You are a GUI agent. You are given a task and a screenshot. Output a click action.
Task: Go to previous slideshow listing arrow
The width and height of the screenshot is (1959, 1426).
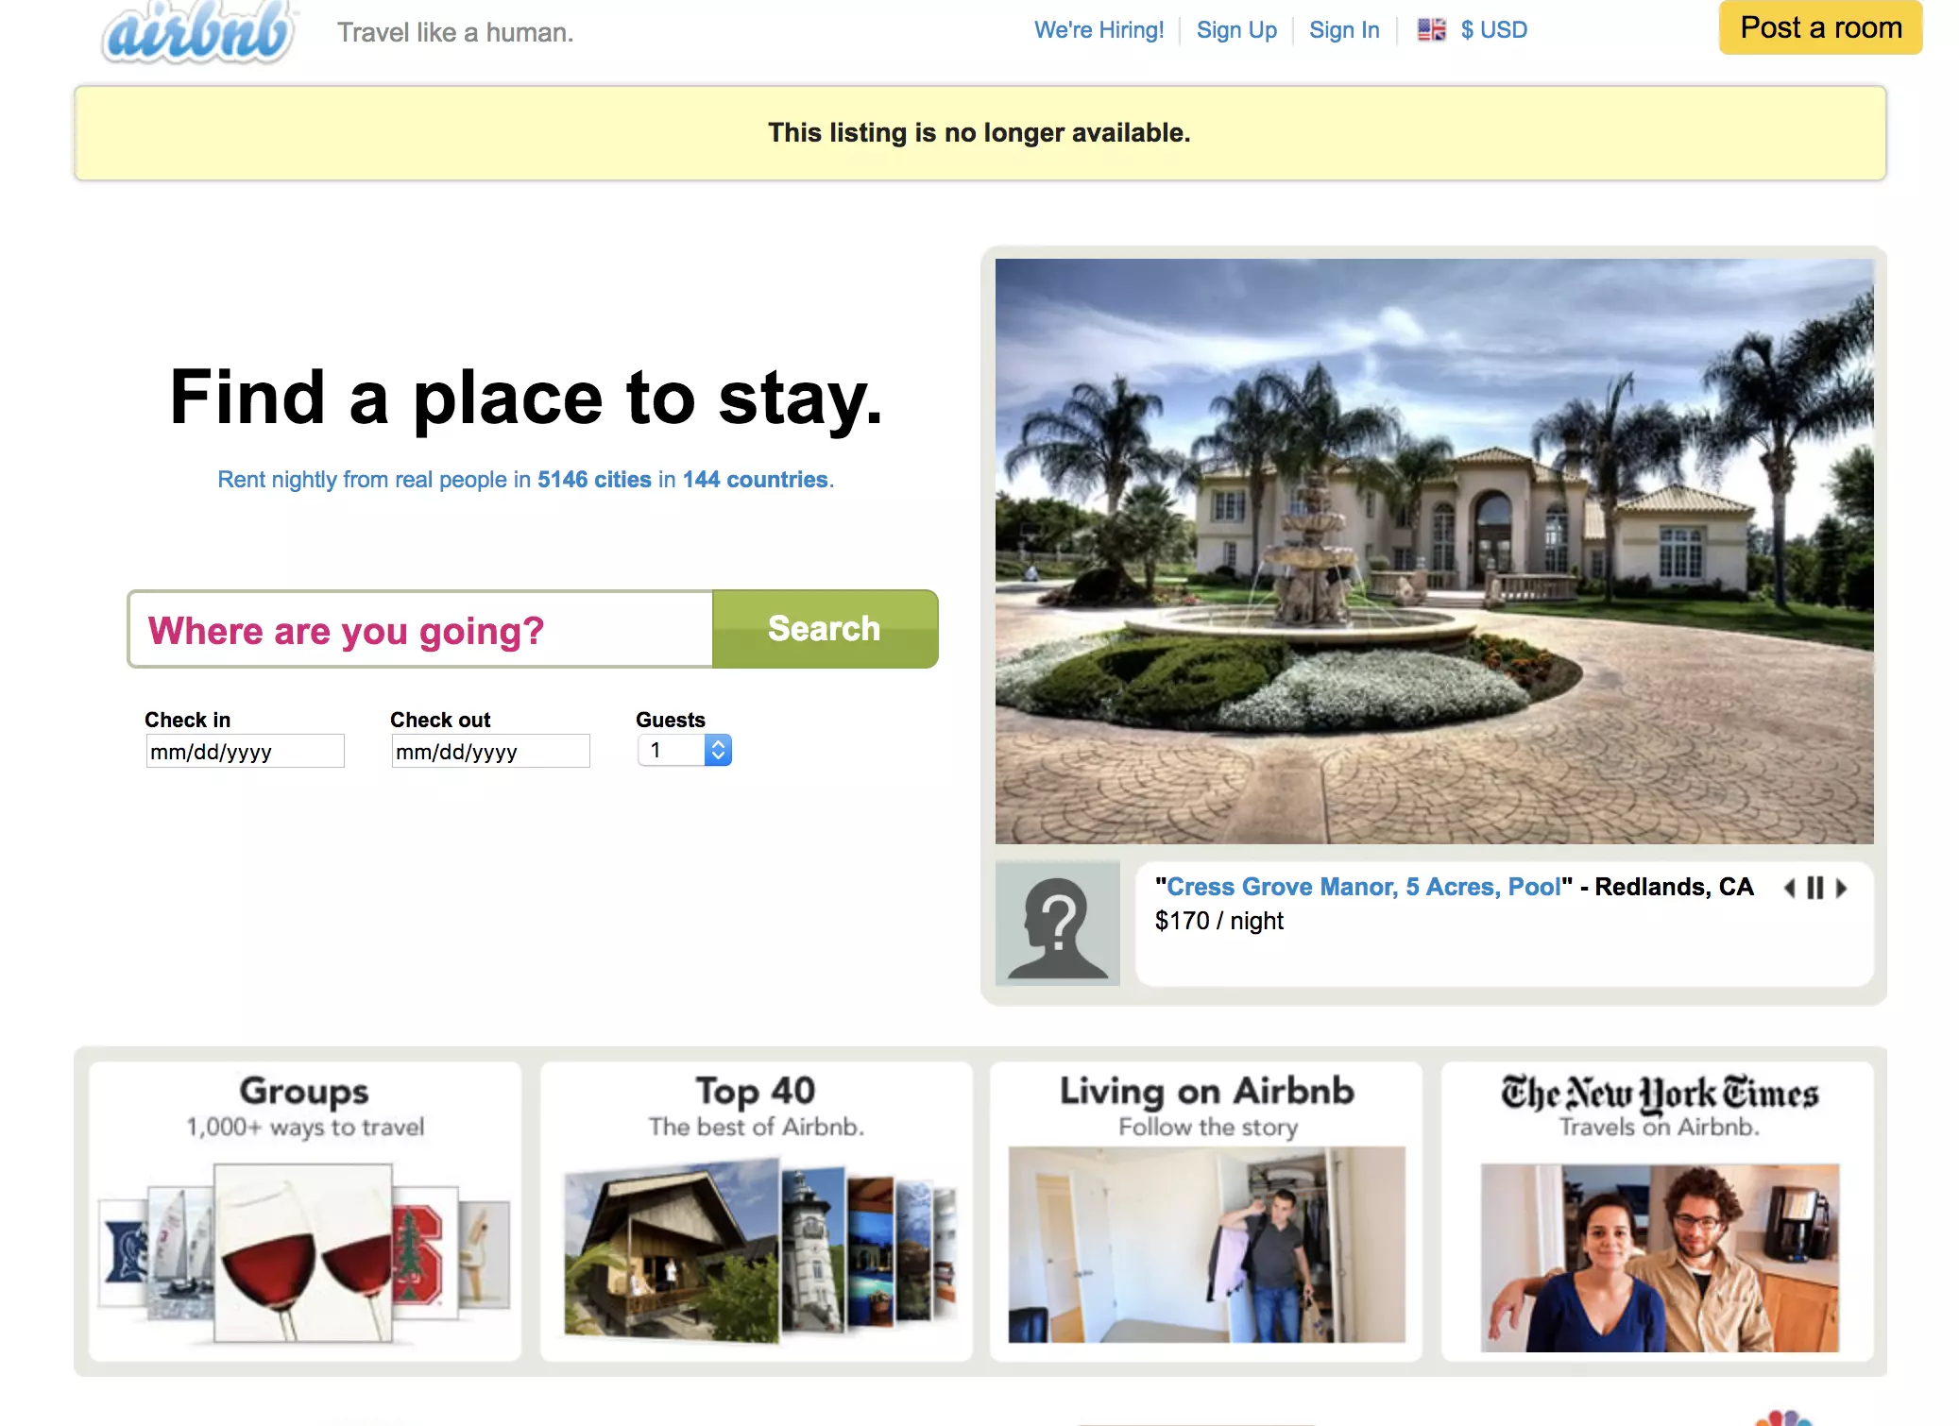click(1789, 888)
